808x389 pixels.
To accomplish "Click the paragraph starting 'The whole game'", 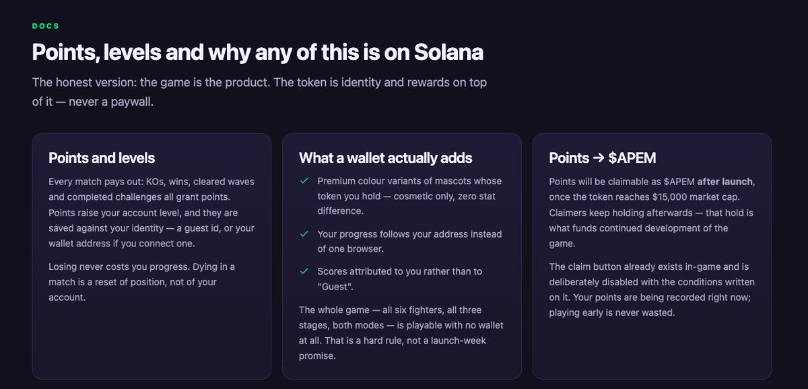I will [x=401, y=332].
